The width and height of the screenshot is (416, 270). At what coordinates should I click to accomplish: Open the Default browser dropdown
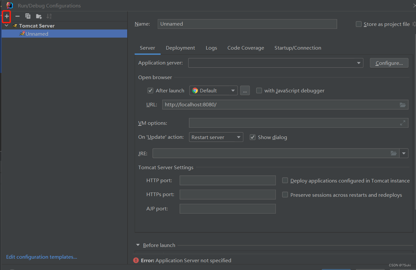[x=214, y=90]
